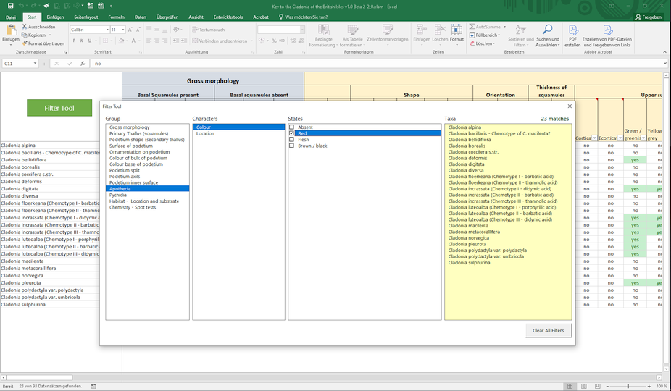Click Format übertragen paintbrush icon
Viewport: 671px width, 391px height.
(x=24, y=43)
